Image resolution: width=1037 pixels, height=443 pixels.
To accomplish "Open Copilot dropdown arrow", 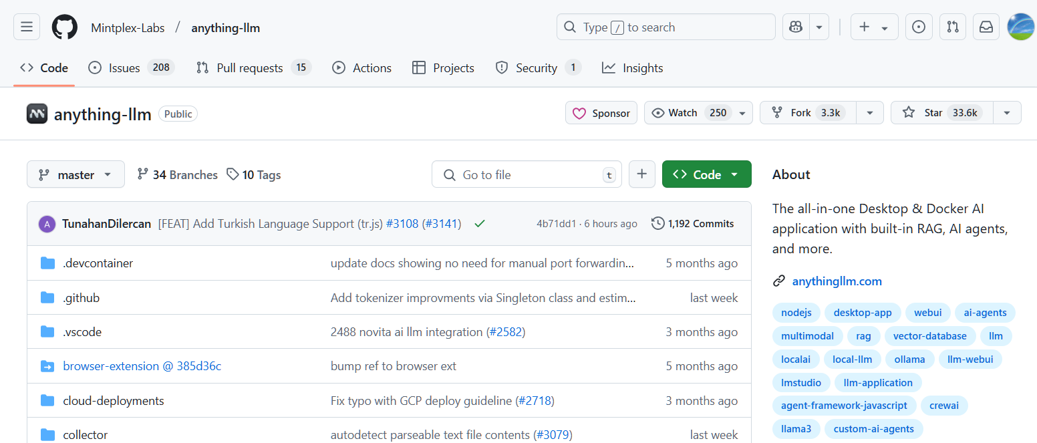I will pyautogui.click(x=819, y=27).
